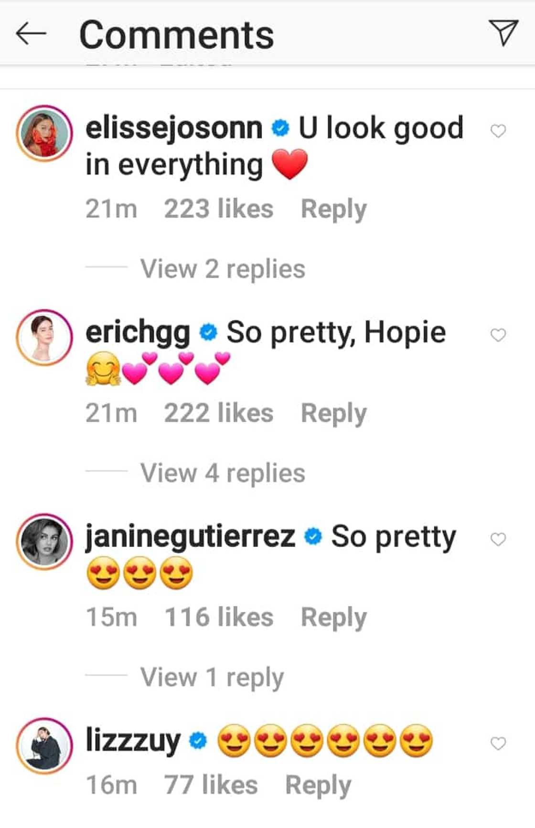Open janinegutierrez's profile picture
The width and height of the screenshot is (535, 828).
coord(44,542)
